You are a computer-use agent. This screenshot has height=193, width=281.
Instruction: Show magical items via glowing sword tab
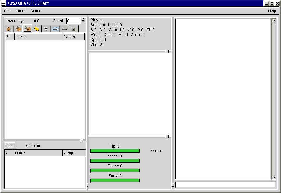pos(55,29)
